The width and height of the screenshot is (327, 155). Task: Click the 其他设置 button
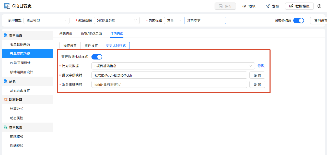(319, 20)
